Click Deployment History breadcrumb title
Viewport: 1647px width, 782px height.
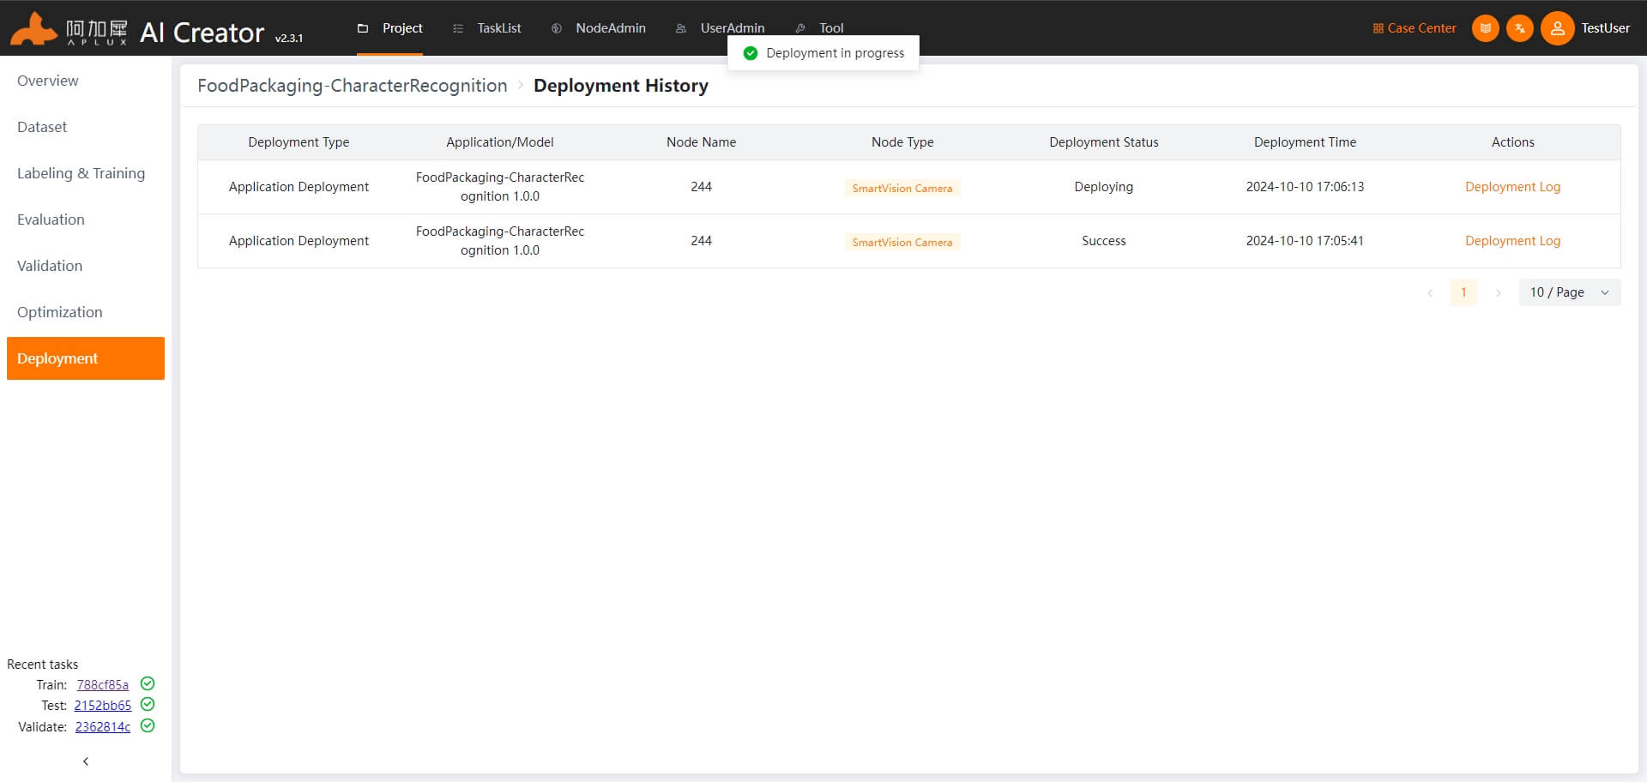tap(621, 86)
